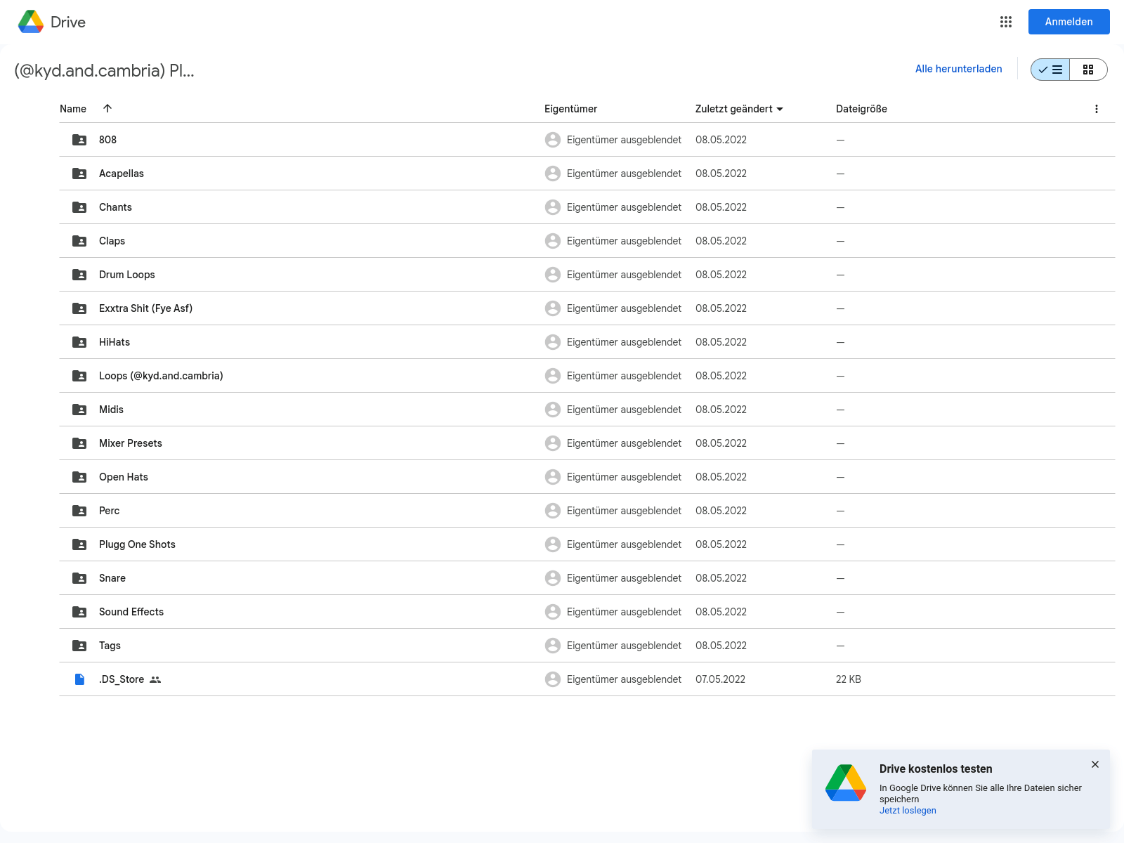
Task: Select the Exxtra Shit (Fye Asf) name
Action: [x=145, y=308]
